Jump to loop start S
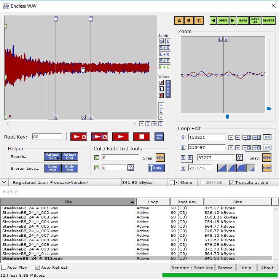 click(161, 41)
